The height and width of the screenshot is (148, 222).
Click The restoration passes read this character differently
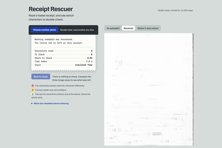(60, 86)
